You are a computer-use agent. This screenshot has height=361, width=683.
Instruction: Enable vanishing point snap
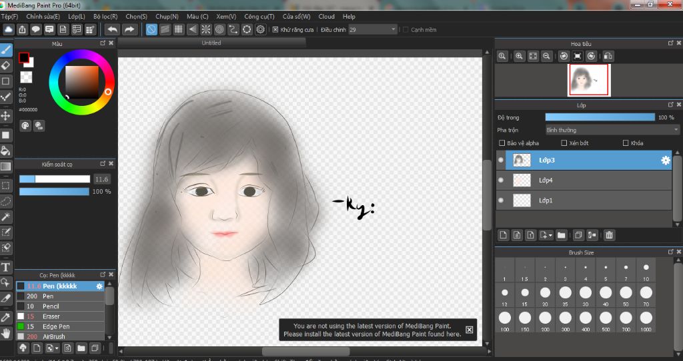click(192, 29)
